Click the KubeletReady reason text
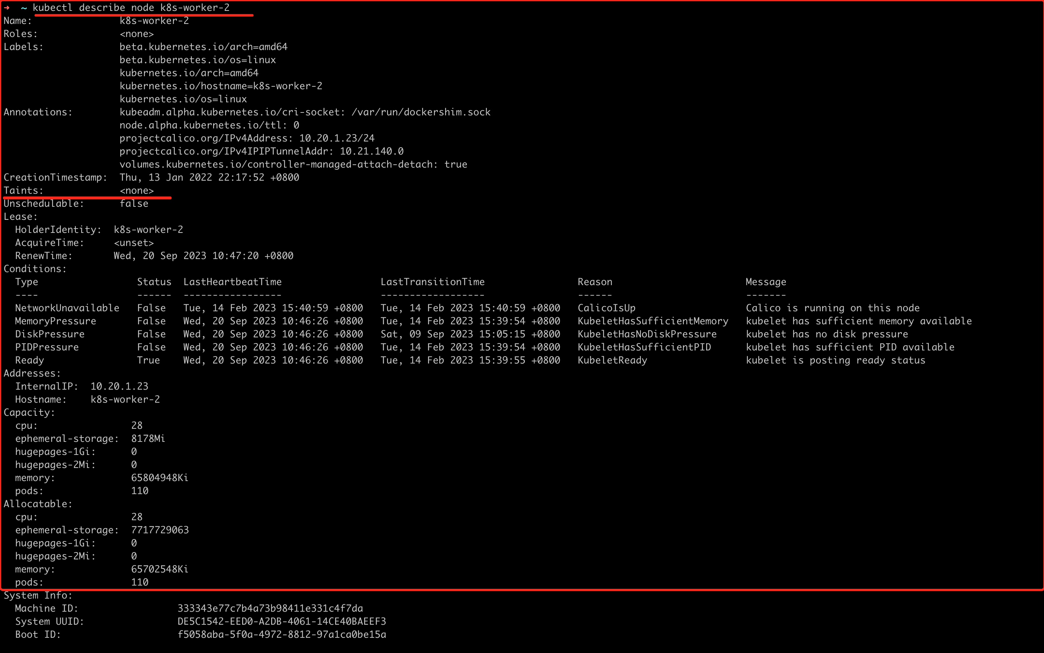1044x653 pixels. pos(612,360)
